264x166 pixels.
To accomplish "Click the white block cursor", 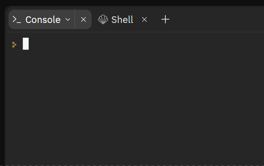I will pyautogui.click(x=26, y=44).
